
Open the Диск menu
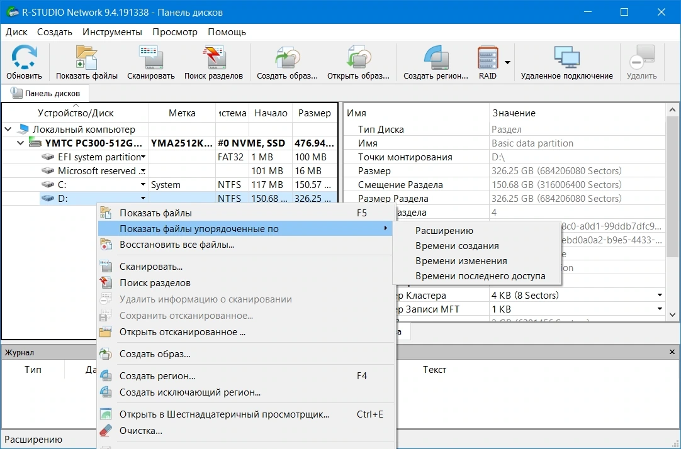[16, 32]
